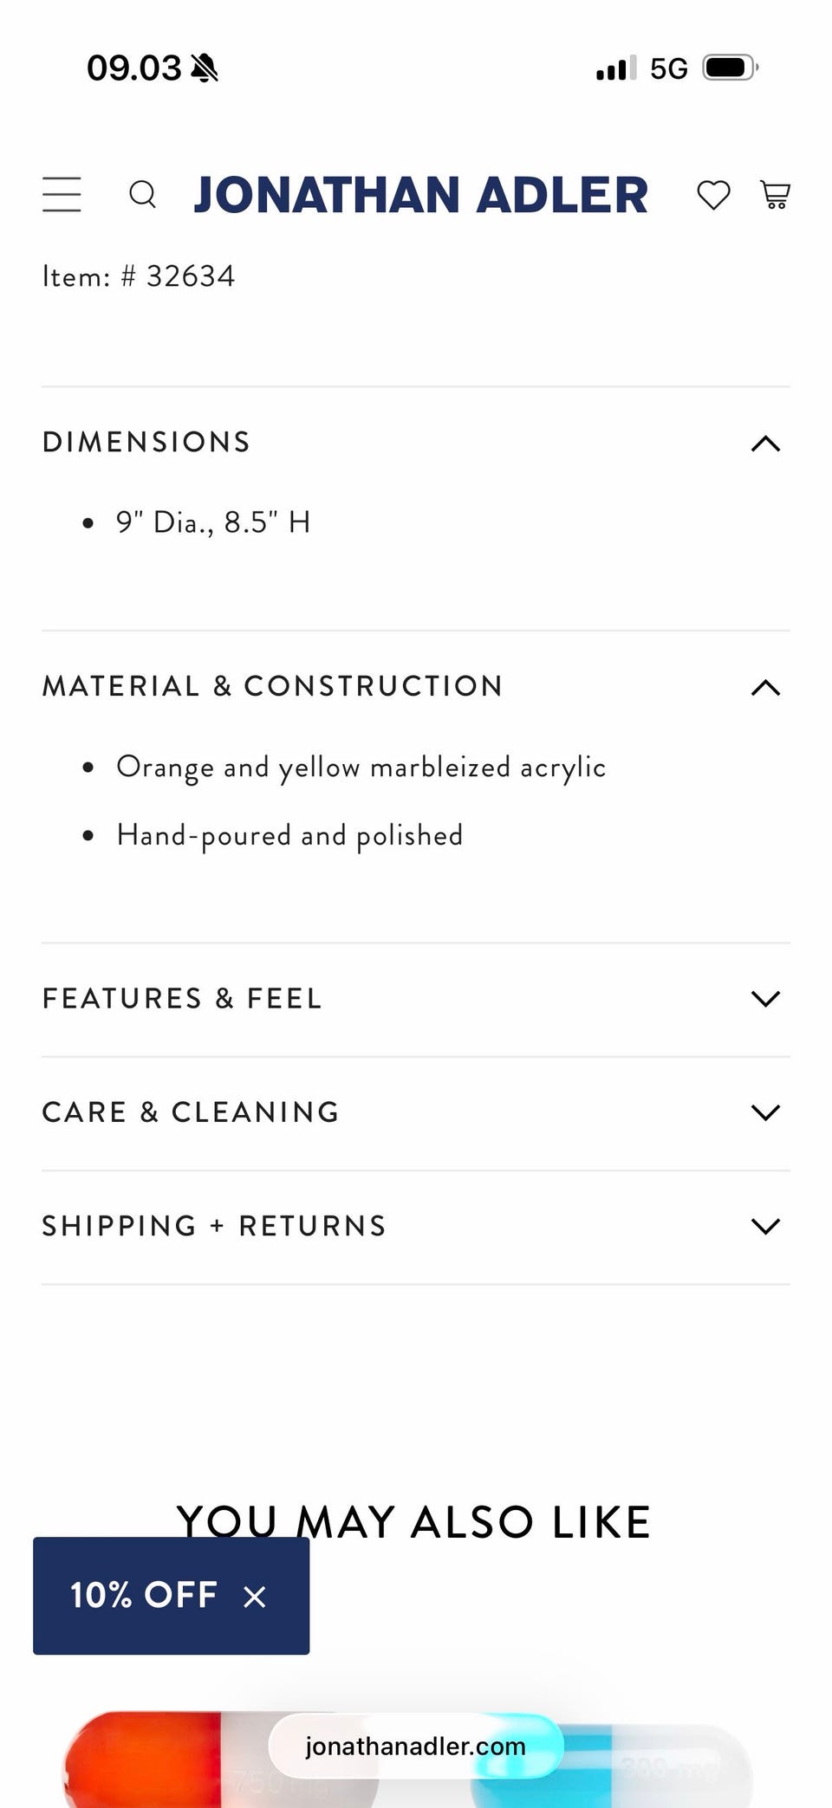The height and width of the screenshot is (1808, 832).
Task: Open the shopping cart icon
Action: [776, 195]
